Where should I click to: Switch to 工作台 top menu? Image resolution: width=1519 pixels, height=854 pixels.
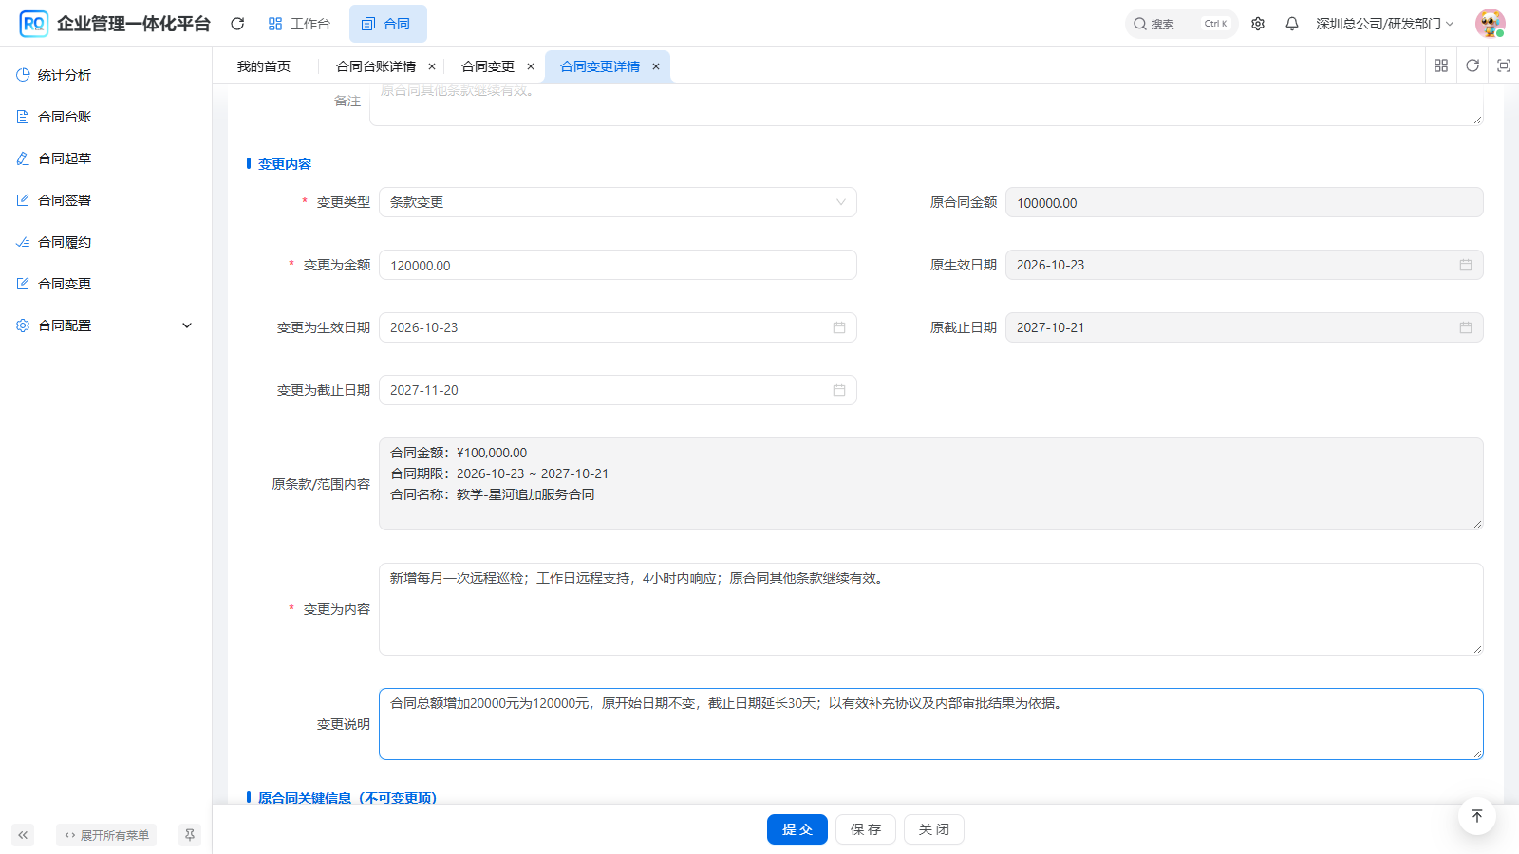299,24
